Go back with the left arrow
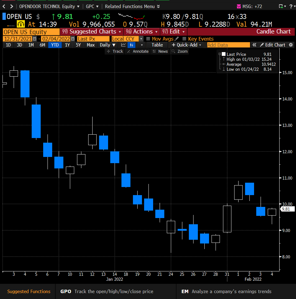Screen dimensions: 296x299 pos(4,7)
